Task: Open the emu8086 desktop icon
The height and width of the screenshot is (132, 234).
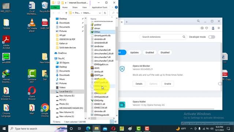Action: 6,58
